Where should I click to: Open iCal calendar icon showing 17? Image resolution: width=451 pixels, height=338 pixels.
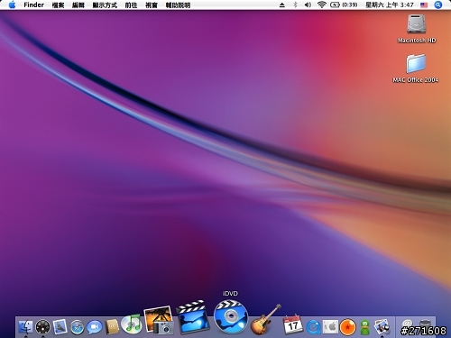[x=293, y=324]
